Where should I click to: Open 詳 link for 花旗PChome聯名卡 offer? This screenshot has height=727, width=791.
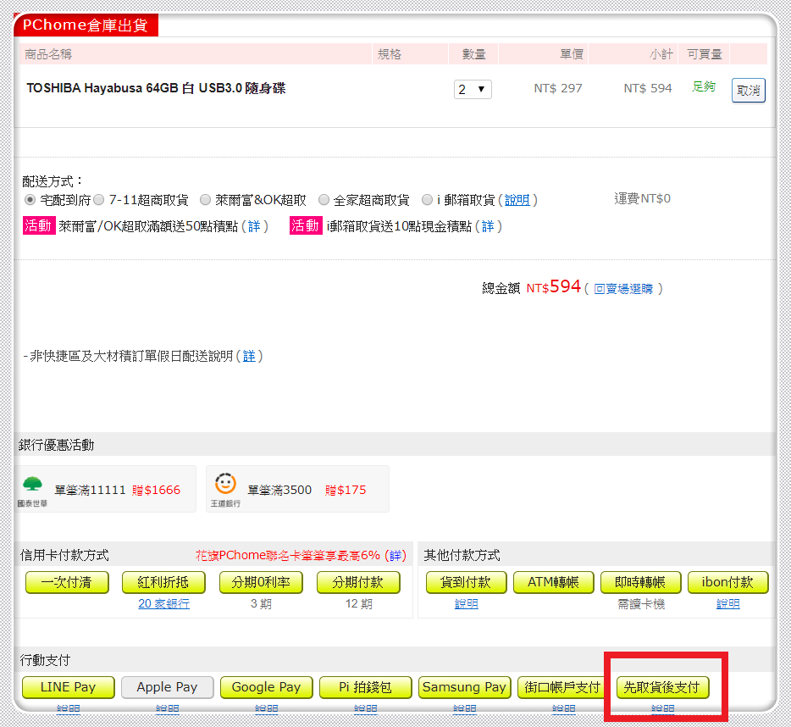[395, 556]
